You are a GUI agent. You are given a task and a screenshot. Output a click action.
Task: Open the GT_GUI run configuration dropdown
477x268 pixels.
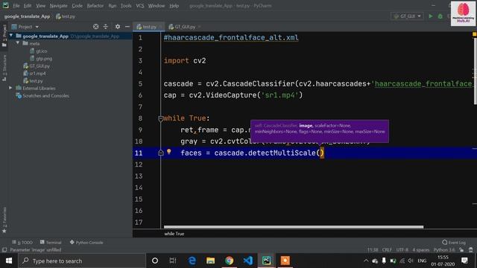(407, 16)
